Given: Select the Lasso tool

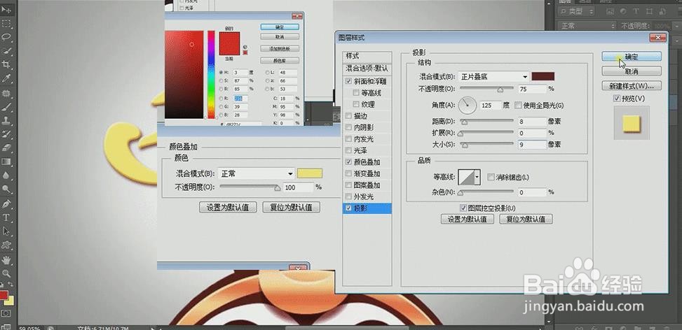Looking at the screenshot, I should (6, 37).
